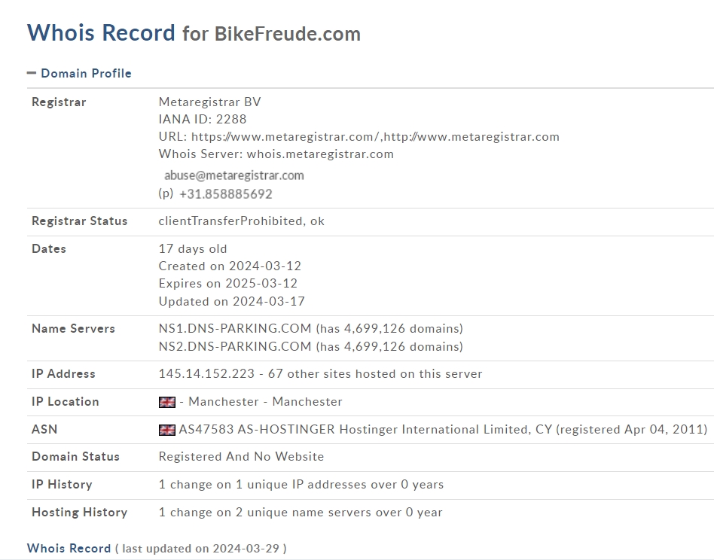Click the Hosting History change summary
The image size is (714, 560).
tap(301, 513)
